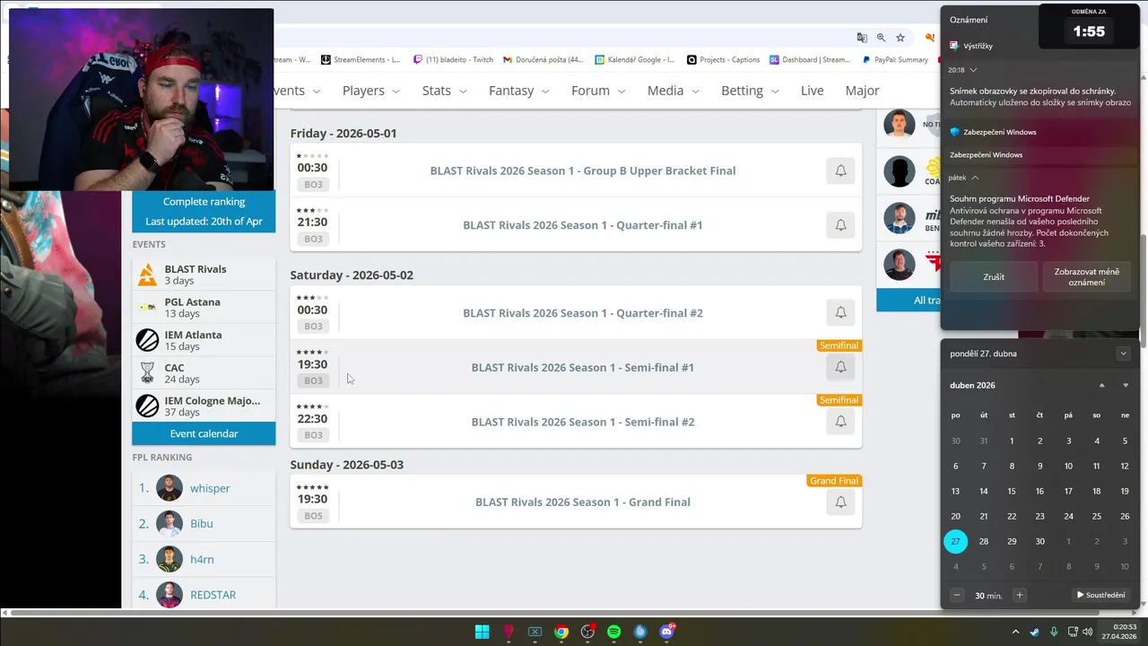Open REDSTAR's FPL profile
Image resolution: width=1148 pixels, height=646 pixels.
(x=213, y=595)
